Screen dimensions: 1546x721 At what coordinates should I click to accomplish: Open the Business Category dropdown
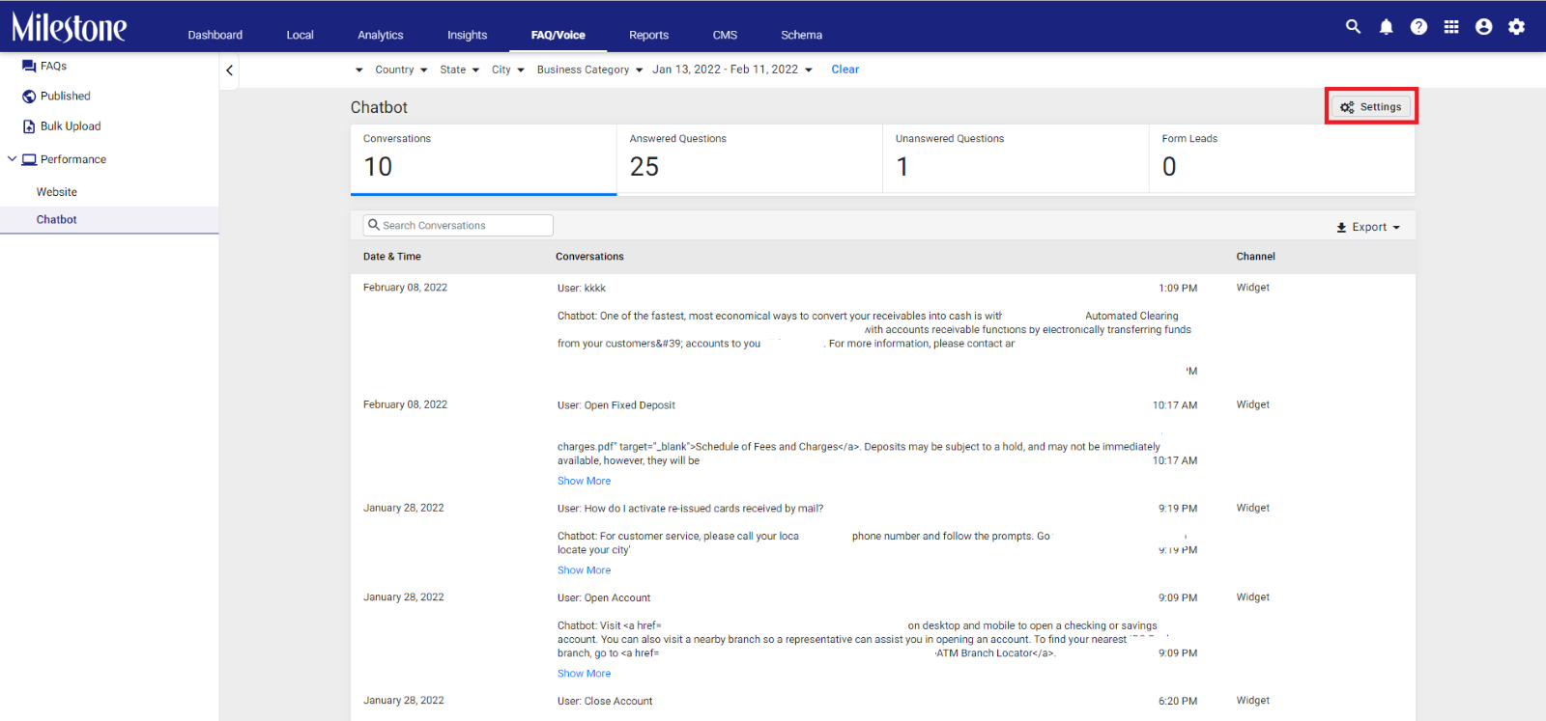[589, 69]
